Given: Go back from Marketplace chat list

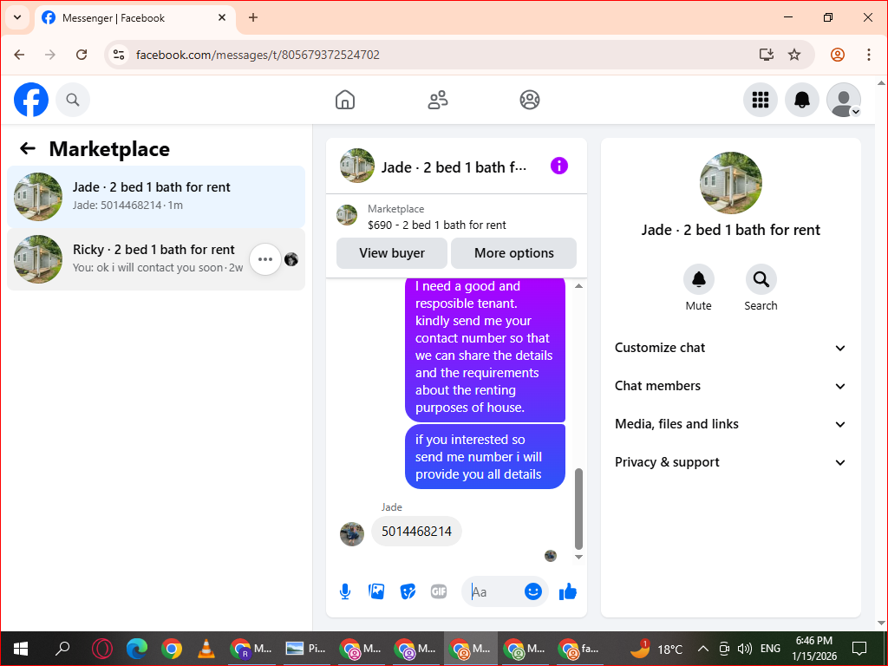Looking at the screenshot, I should [x=27, y=148].
